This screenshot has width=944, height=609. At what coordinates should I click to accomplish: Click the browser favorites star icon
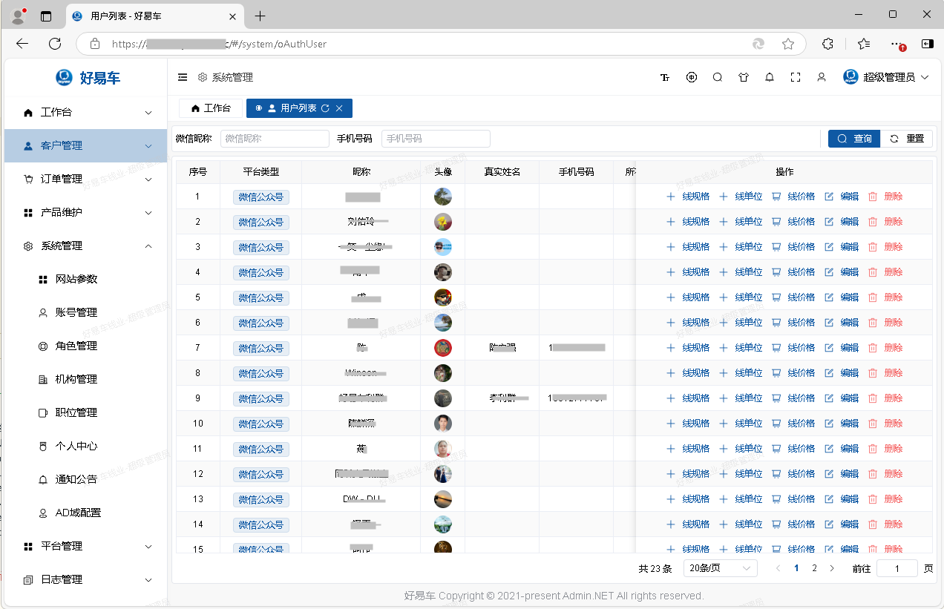788,44
